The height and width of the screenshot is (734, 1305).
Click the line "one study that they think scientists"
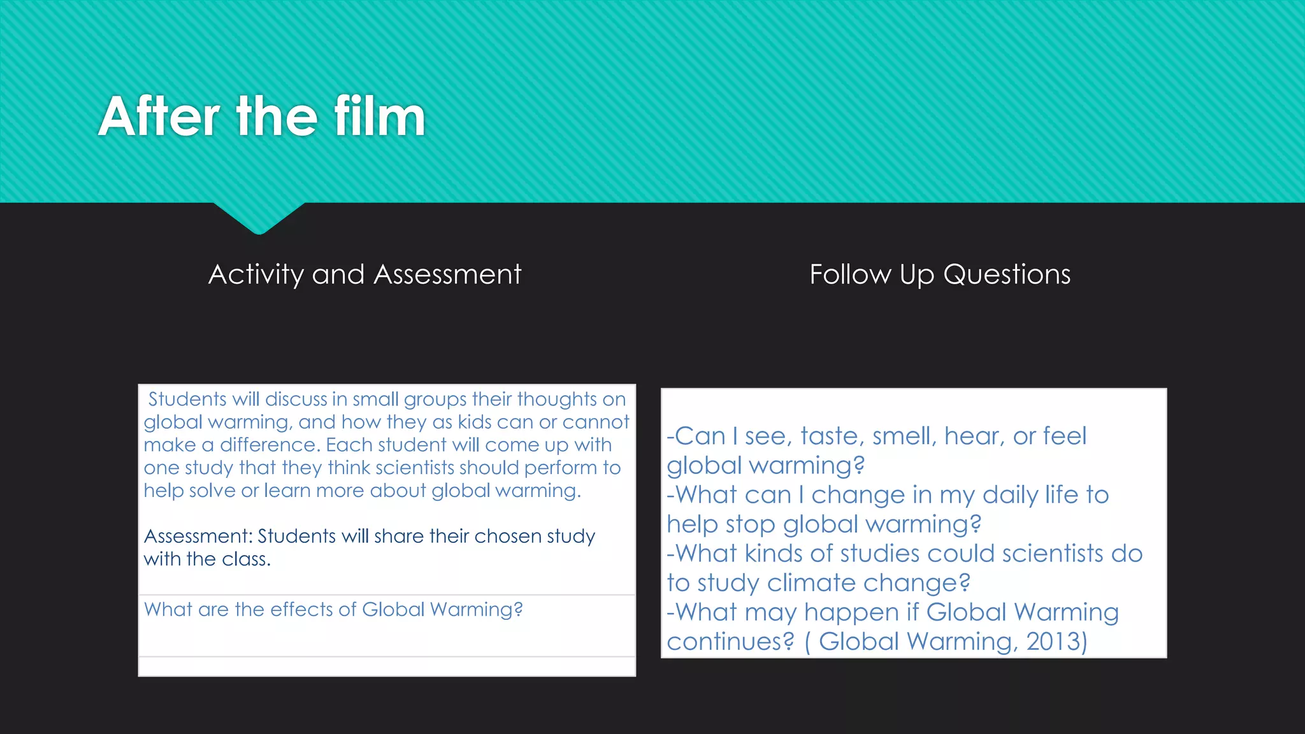pyautogui.click(x=382, y=468)
